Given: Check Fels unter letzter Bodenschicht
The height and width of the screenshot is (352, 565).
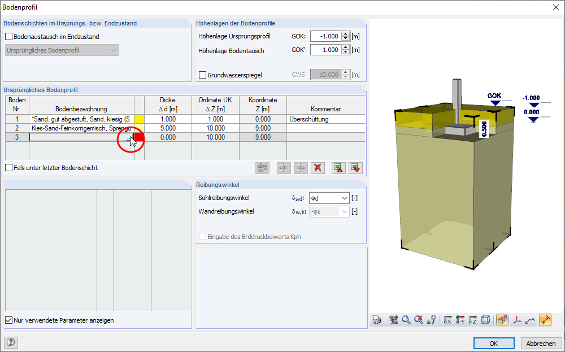Looking at the screenshot, I should pyautogui.click(x=9, y=168).
